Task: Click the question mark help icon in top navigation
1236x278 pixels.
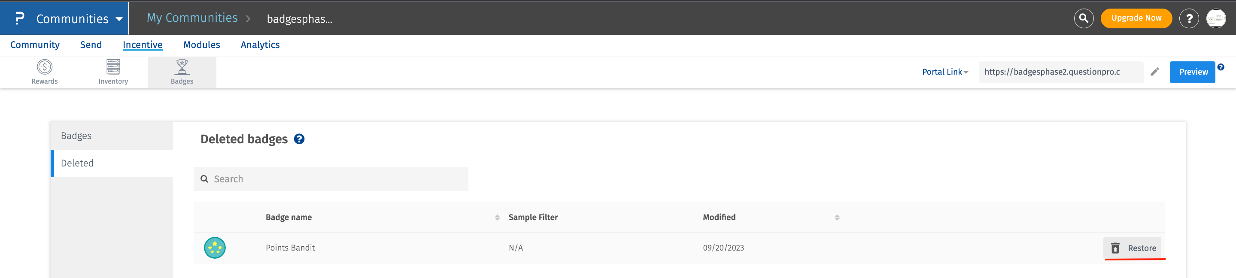Action: click(x=1190, y=18)
